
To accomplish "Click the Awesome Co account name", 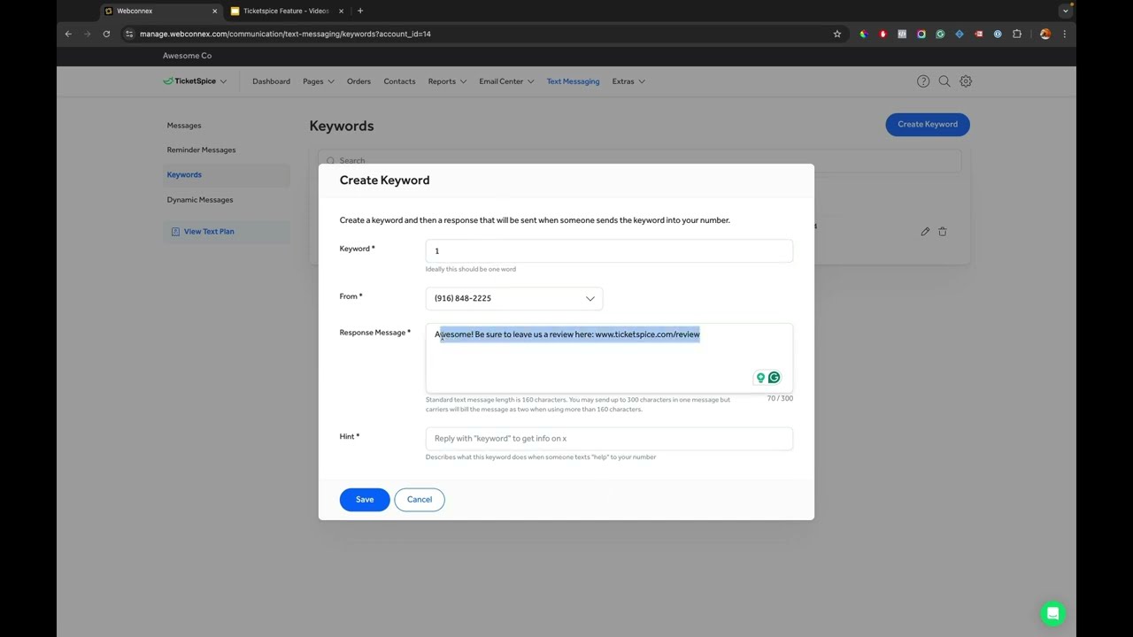I will tap(187, 56).
